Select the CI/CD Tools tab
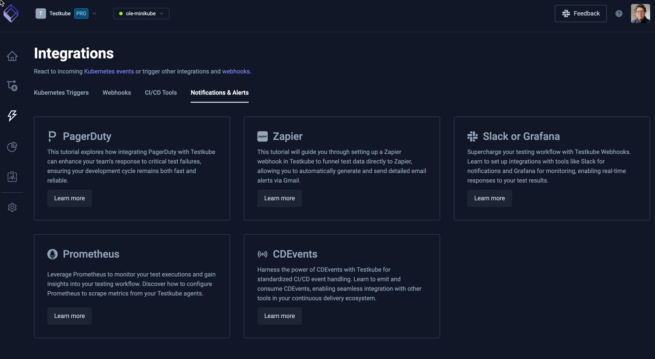 coord(161,92)
